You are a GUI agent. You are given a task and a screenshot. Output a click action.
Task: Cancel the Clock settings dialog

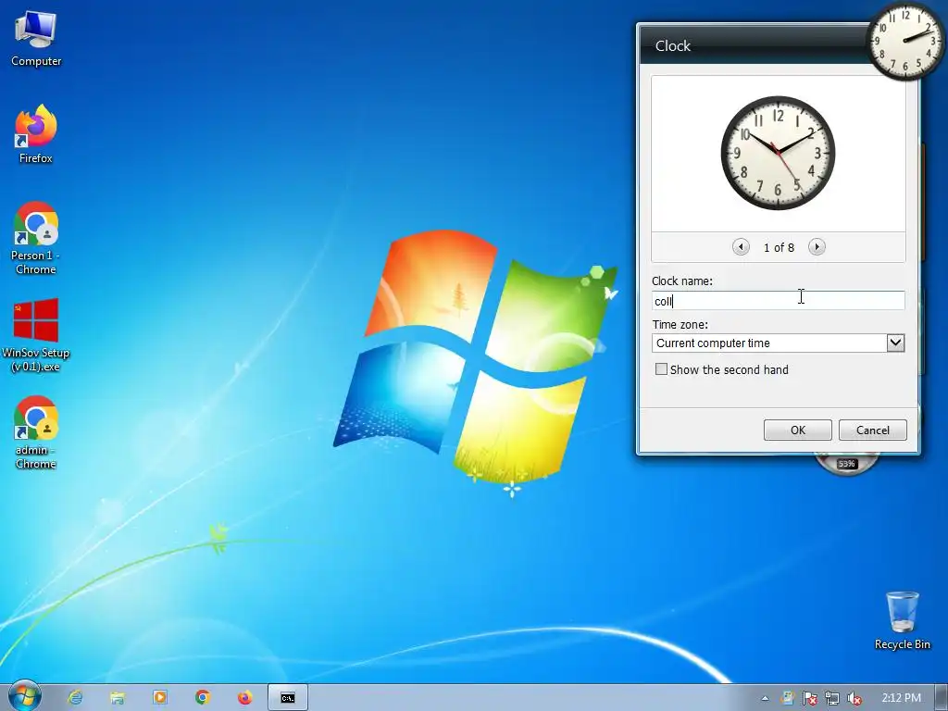click(872, 430)
